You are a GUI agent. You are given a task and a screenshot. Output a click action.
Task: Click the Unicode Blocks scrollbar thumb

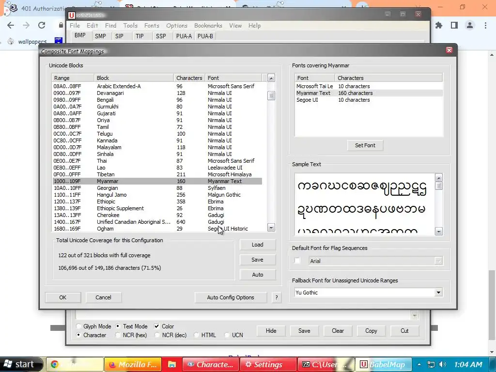point(271,95)
